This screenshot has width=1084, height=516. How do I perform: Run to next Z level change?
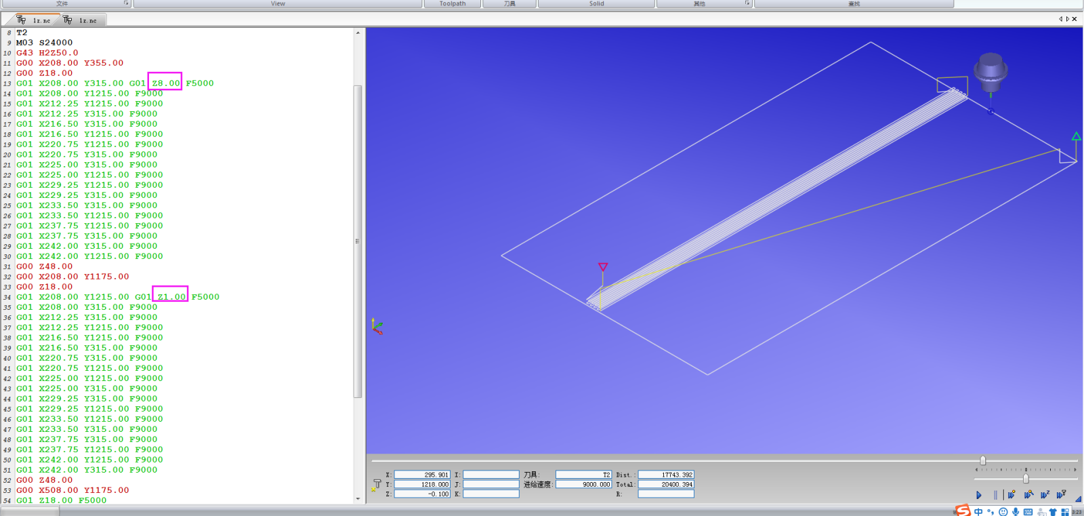1045,495
